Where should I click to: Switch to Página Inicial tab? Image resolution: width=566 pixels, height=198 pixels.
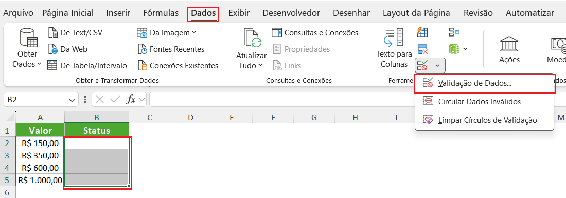tap(68, 13)
